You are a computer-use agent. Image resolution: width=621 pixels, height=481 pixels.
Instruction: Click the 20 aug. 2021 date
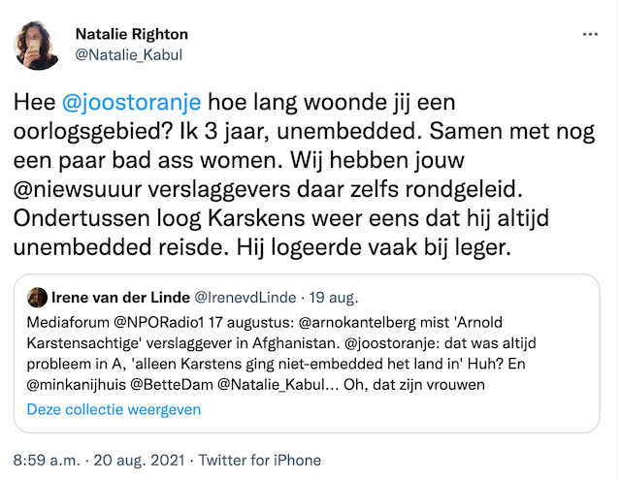point(139,461)
